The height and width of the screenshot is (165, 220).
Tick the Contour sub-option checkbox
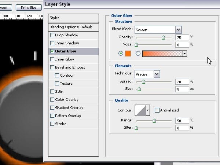pos(57,75)
